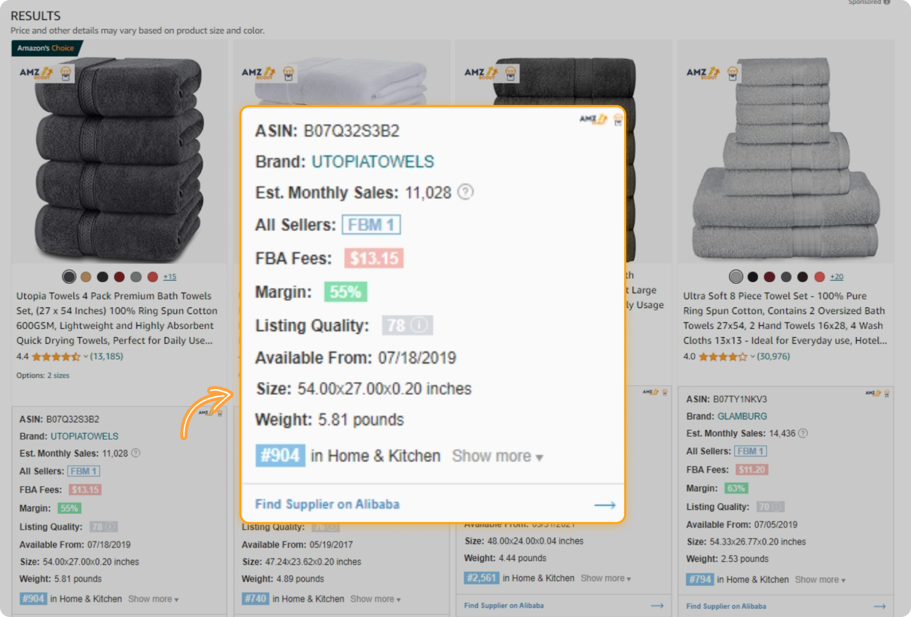Click the Ultra Soft 8 Piece Towel Set thumbnail
This screenshot has height=617, width=911.
click(x=784, y=162)
